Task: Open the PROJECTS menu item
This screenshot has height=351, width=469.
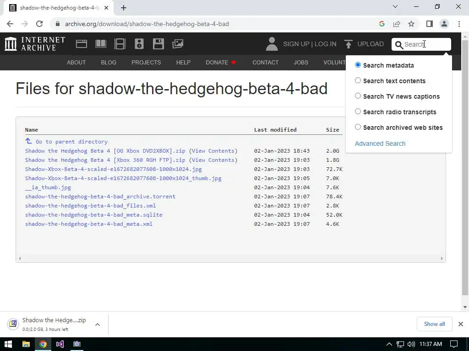Action: point(146,62)
